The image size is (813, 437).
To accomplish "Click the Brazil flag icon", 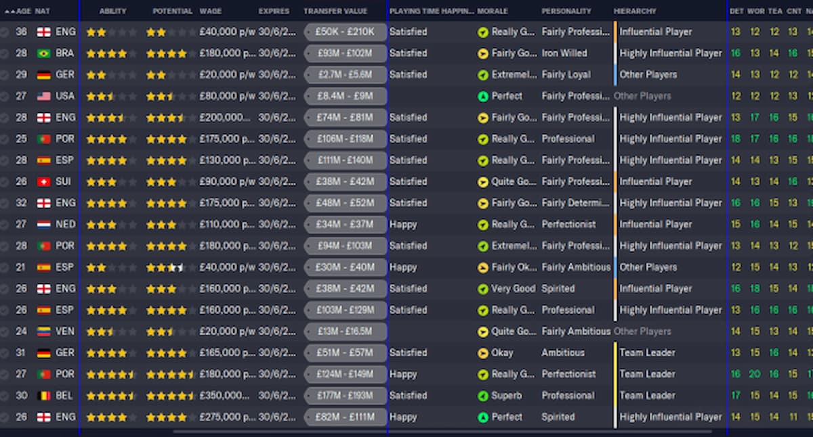I will click(43, 53).
